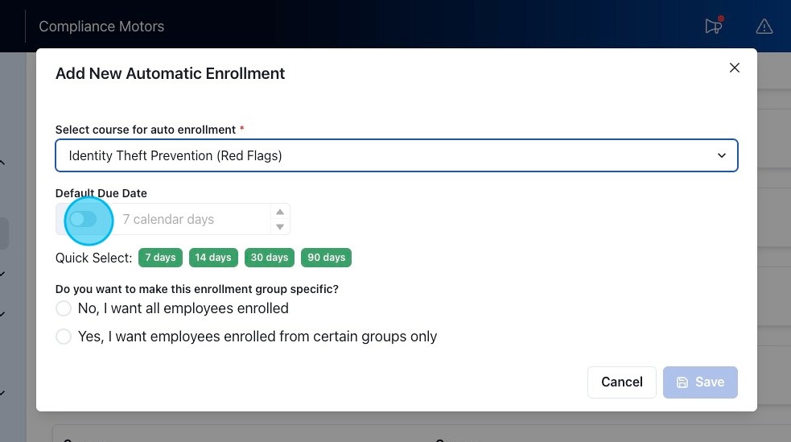Image resolution: width=791 pixels, height=442 pixels.
Task: Click the course dropdown chevron arrow
Action: tap(722, 156)
